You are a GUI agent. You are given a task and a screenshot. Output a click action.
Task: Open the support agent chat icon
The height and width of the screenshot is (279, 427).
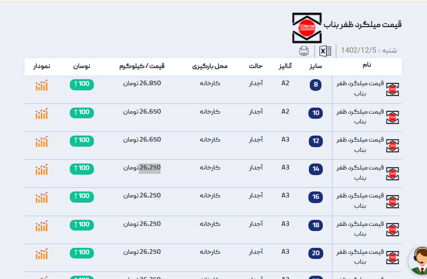(419, 260)
